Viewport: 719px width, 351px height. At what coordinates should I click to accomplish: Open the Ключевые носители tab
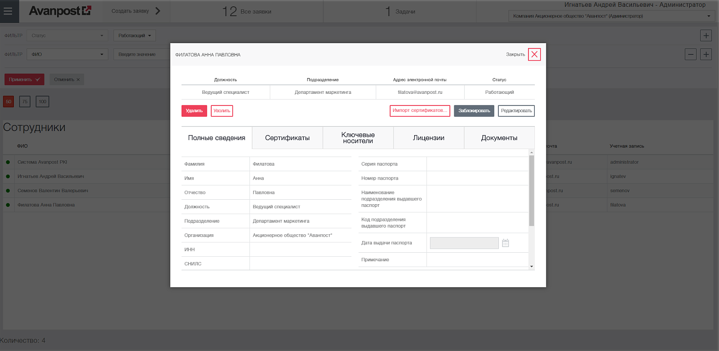pos(358,138)
